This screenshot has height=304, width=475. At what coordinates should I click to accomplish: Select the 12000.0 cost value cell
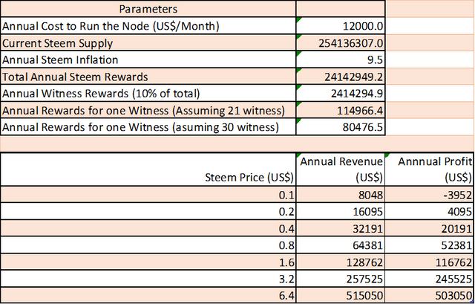pos(340,26)
